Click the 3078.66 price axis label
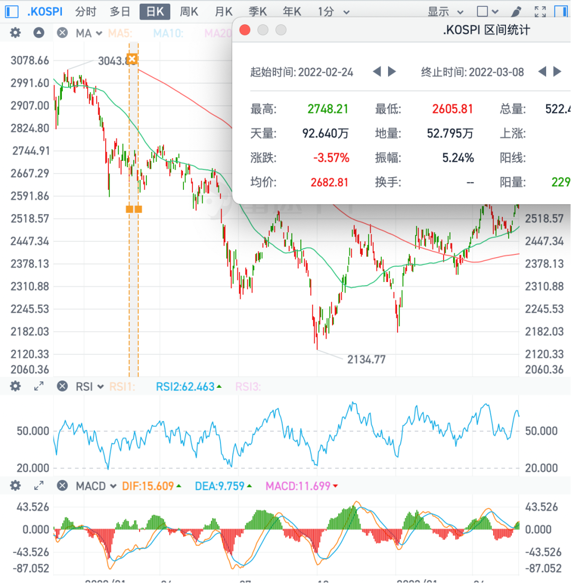 pyautogui.click(x=30, y=60)
